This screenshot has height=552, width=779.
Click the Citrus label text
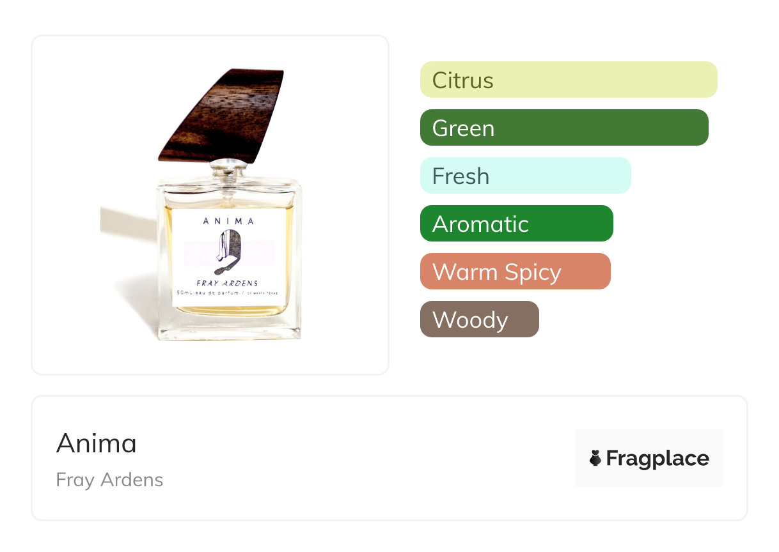[463, 80]
